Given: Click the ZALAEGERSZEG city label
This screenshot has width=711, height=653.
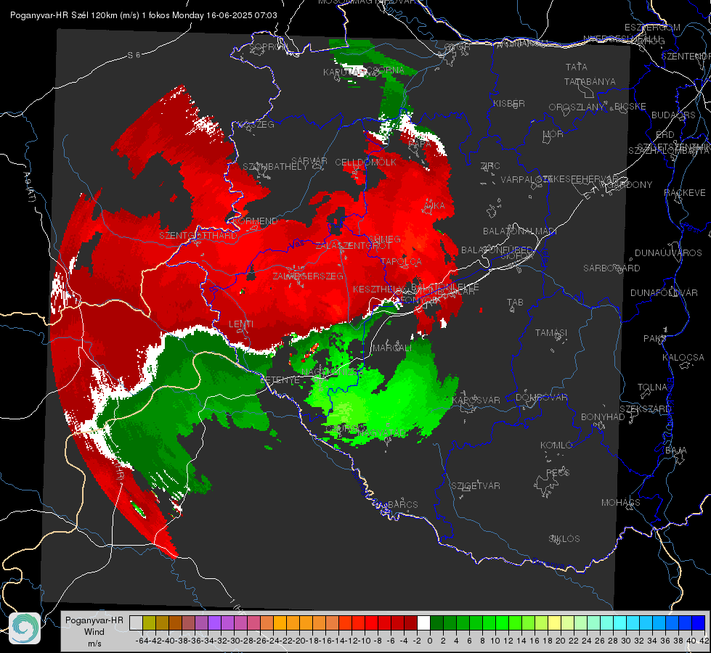Looking at the screenshot, I should tap(308, 276).
